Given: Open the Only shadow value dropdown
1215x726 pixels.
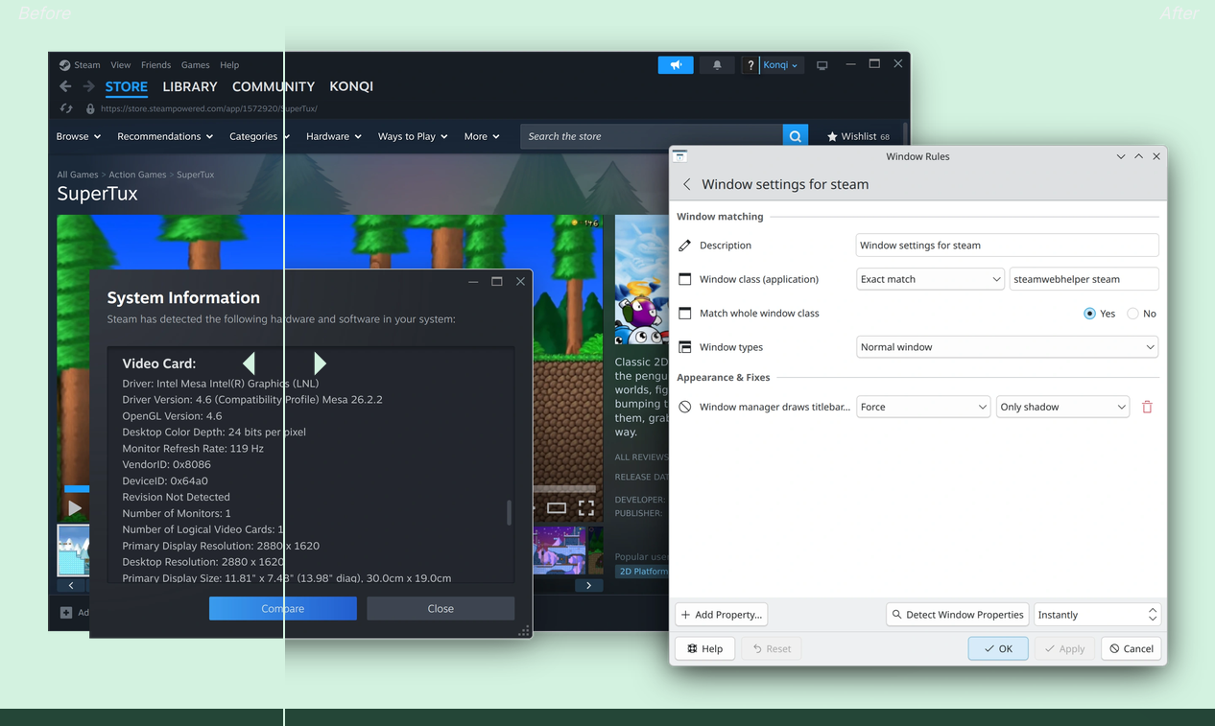Looking at the screenshot, I should coord(1062,407).
